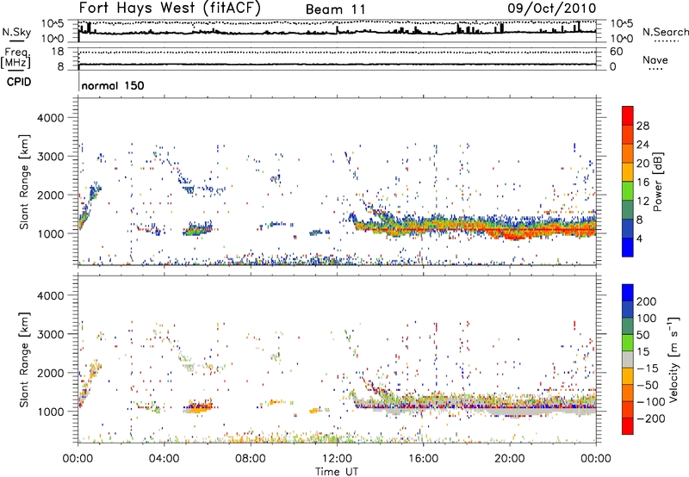The height and width of the screenshot is (477, 689).
Task: Pick the light green segment of Power colorbar
Action: click(628, 191)
